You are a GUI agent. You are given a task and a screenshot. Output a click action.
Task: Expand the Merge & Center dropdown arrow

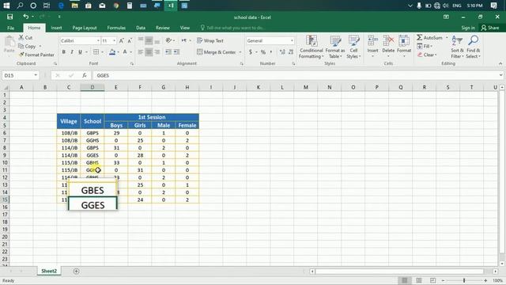[x=240, y=52]
